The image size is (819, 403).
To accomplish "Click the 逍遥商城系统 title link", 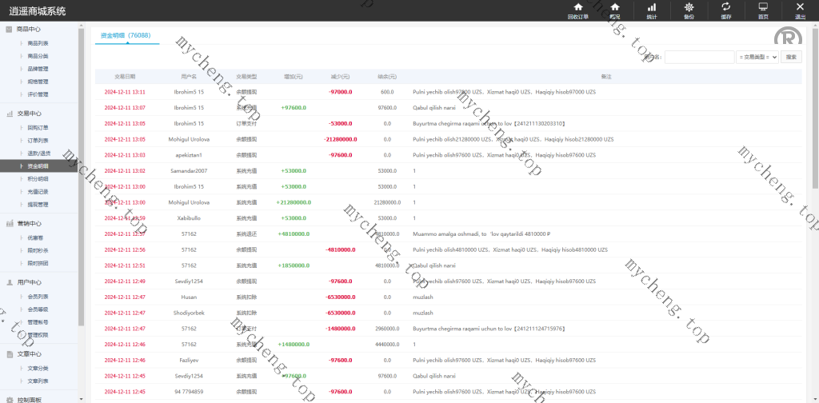I will click(x=38, y=11).
